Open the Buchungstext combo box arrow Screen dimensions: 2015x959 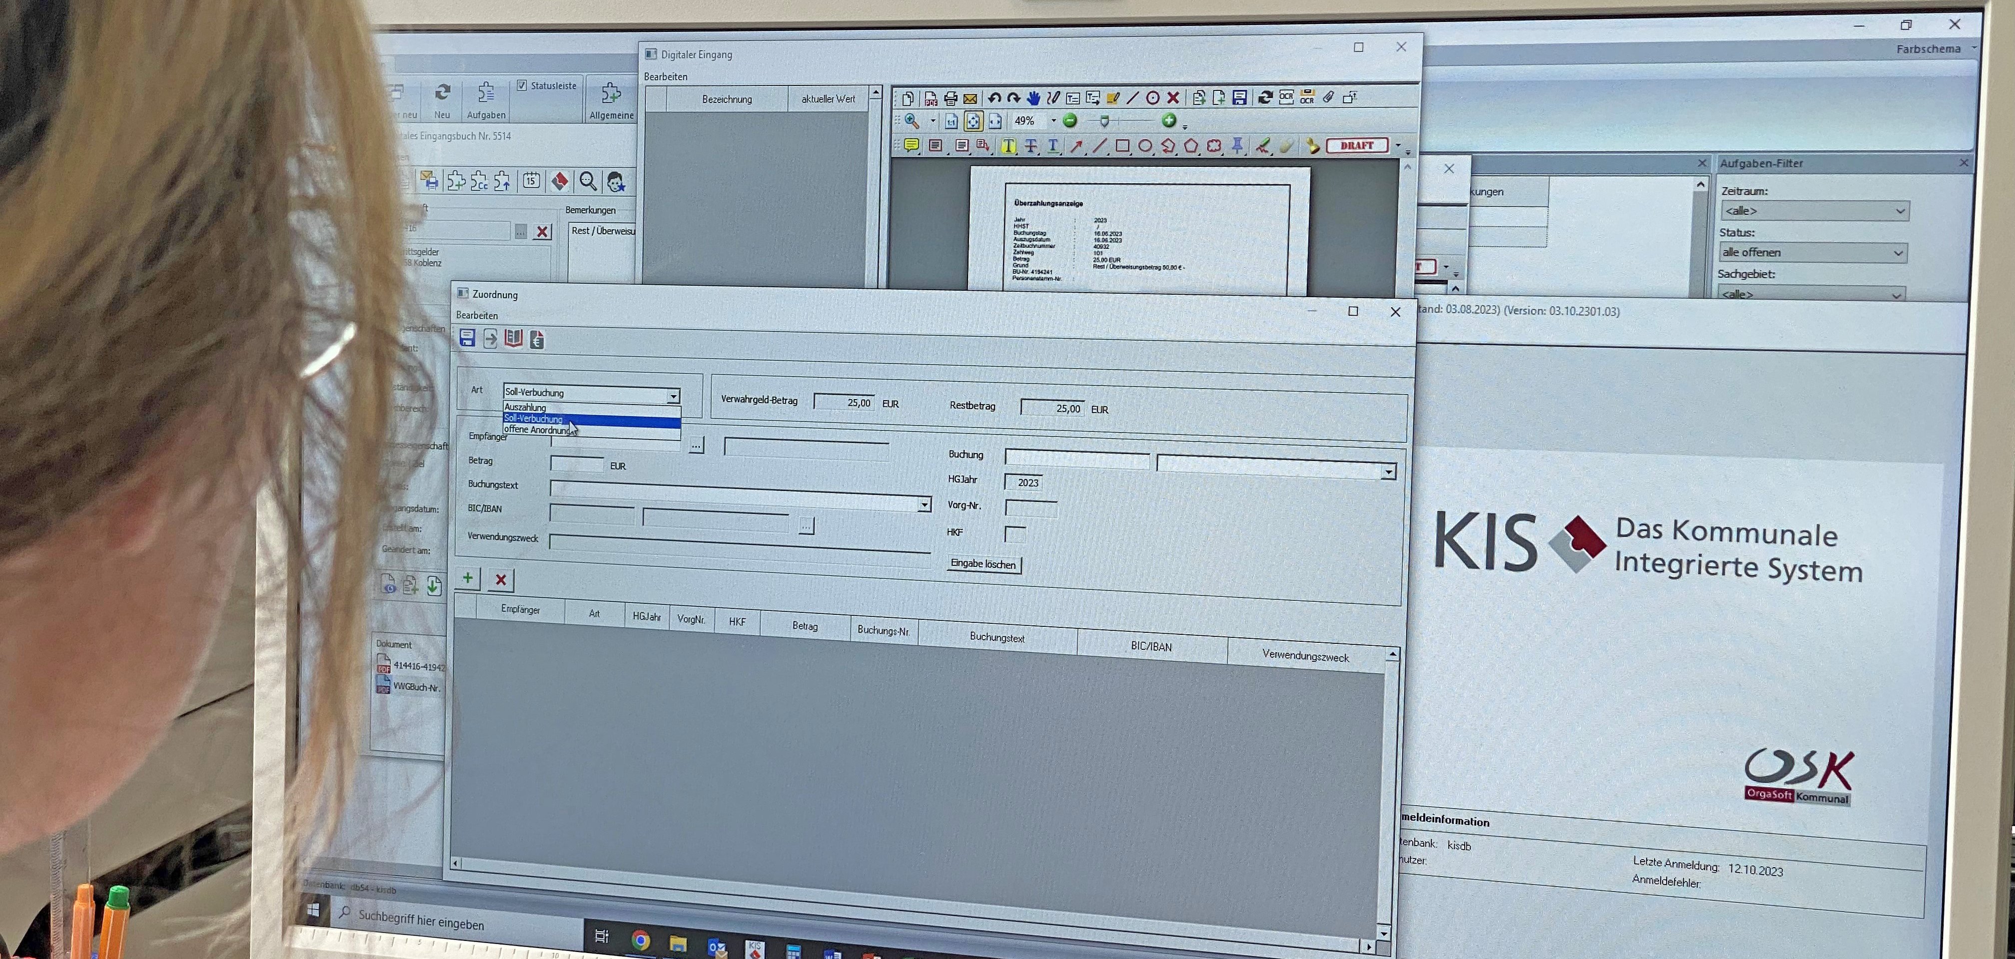[924, 504]
